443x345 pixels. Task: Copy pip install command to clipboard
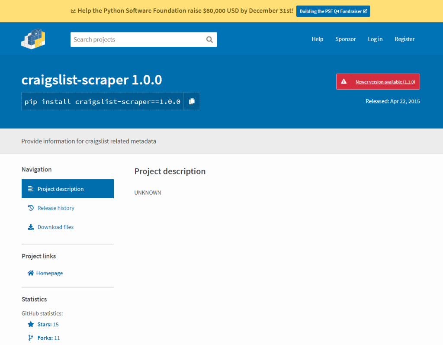point(192,101)
